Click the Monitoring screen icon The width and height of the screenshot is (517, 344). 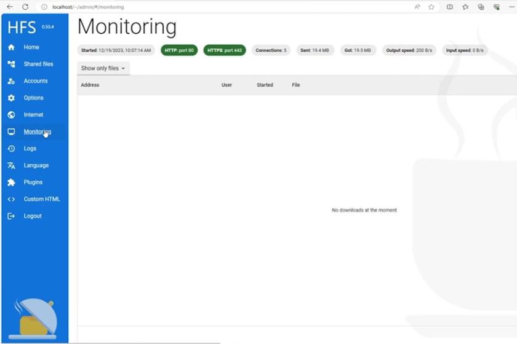[x=11, y=131]
